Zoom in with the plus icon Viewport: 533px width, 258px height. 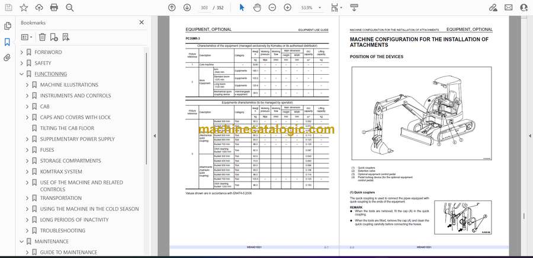point(288,8)
